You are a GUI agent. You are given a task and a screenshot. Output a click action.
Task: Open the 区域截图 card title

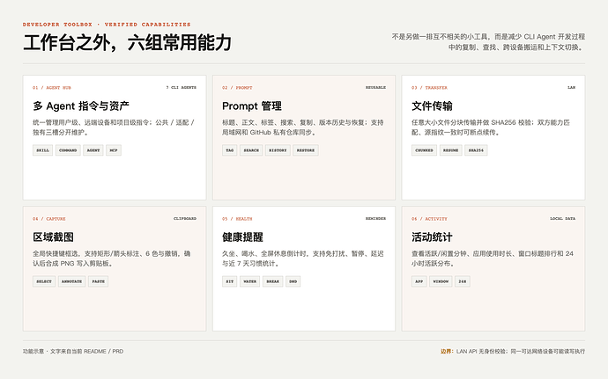53,237
